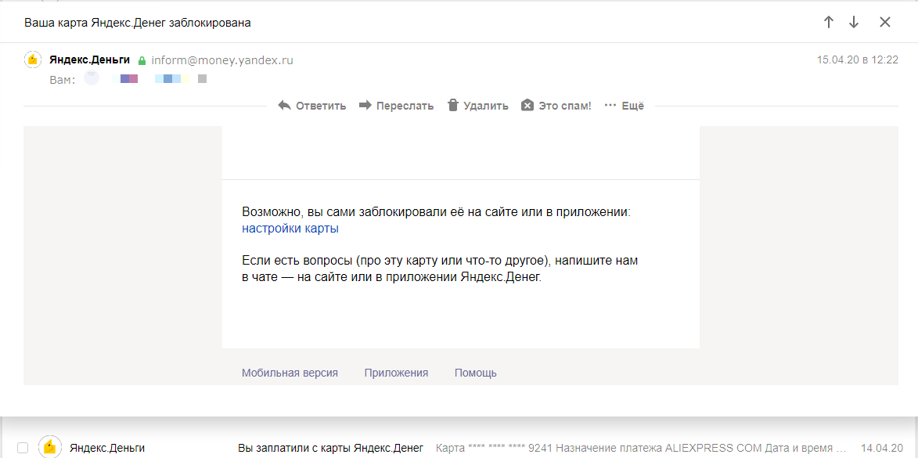
Task: Delete the message with Удалить
Action: click(477, 106)
